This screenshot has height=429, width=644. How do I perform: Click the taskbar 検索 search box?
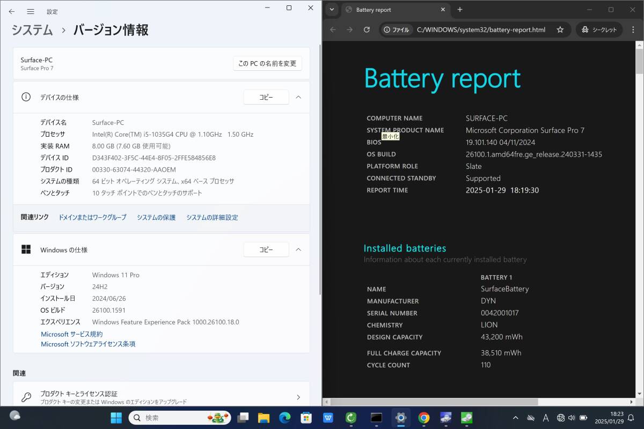180,418
